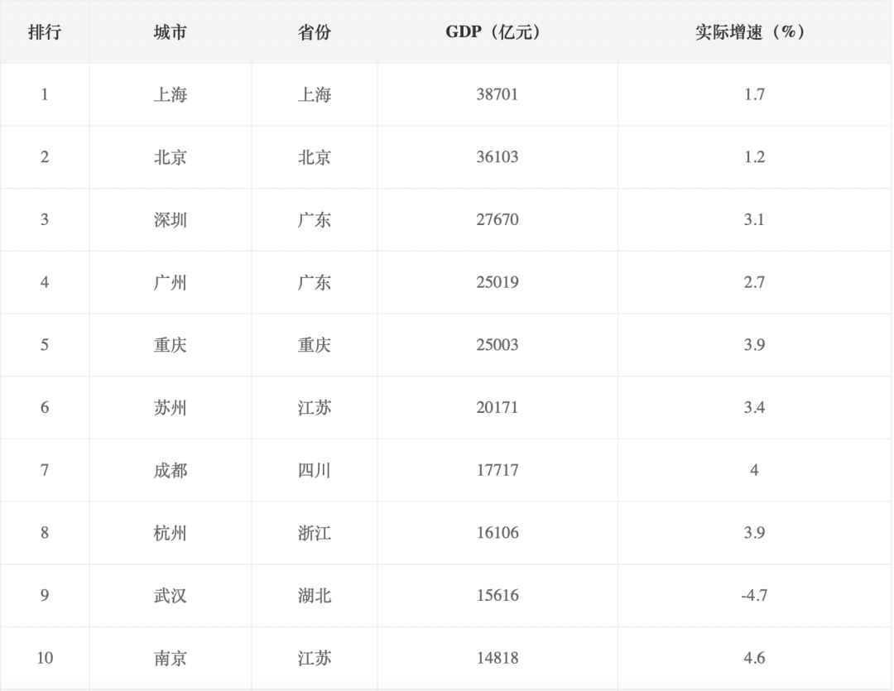The image size is (894, 691).
Task: Click the 湖北 province cell
Action: 315,596
